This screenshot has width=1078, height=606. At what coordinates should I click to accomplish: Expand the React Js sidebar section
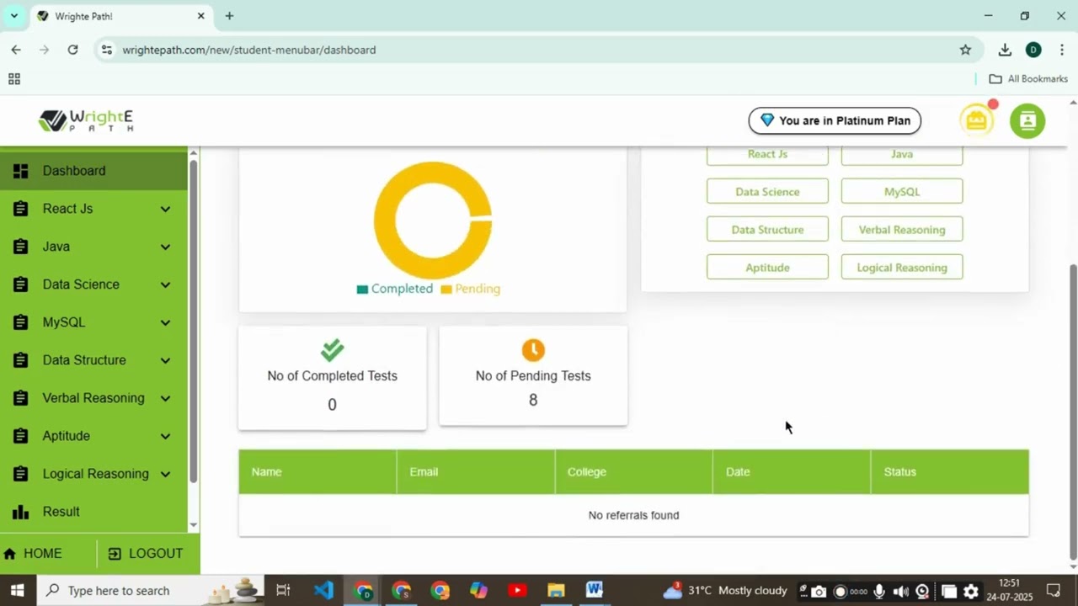tap(165, 209)
